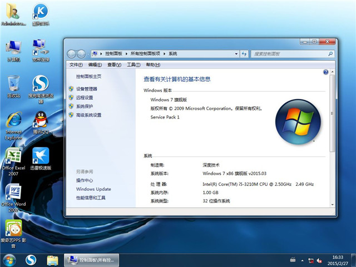
Task: Select 控制面板 breadcrumb in address bar
Action: coord(113,54)
